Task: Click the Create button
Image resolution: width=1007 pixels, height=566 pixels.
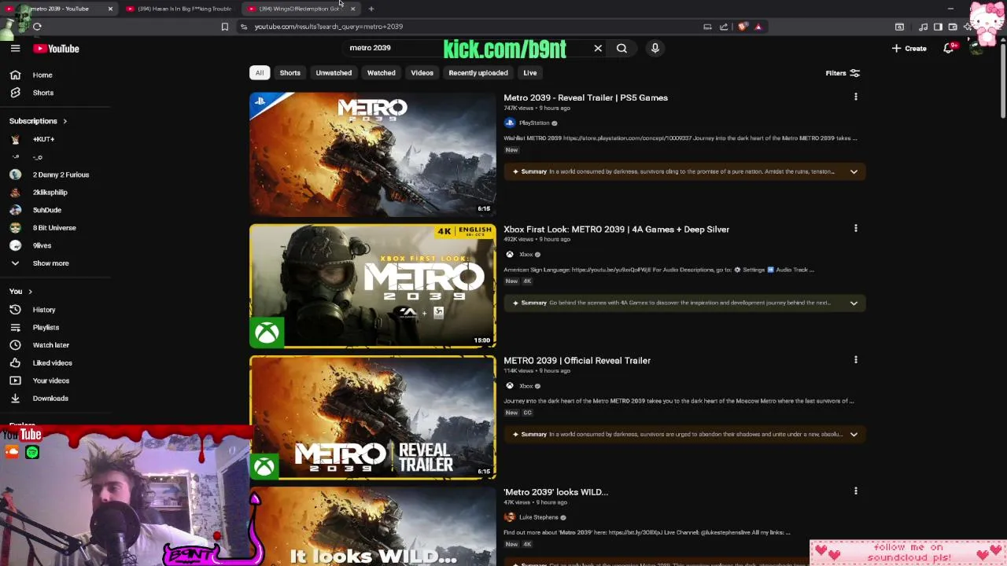Action: tap(909, 48)
